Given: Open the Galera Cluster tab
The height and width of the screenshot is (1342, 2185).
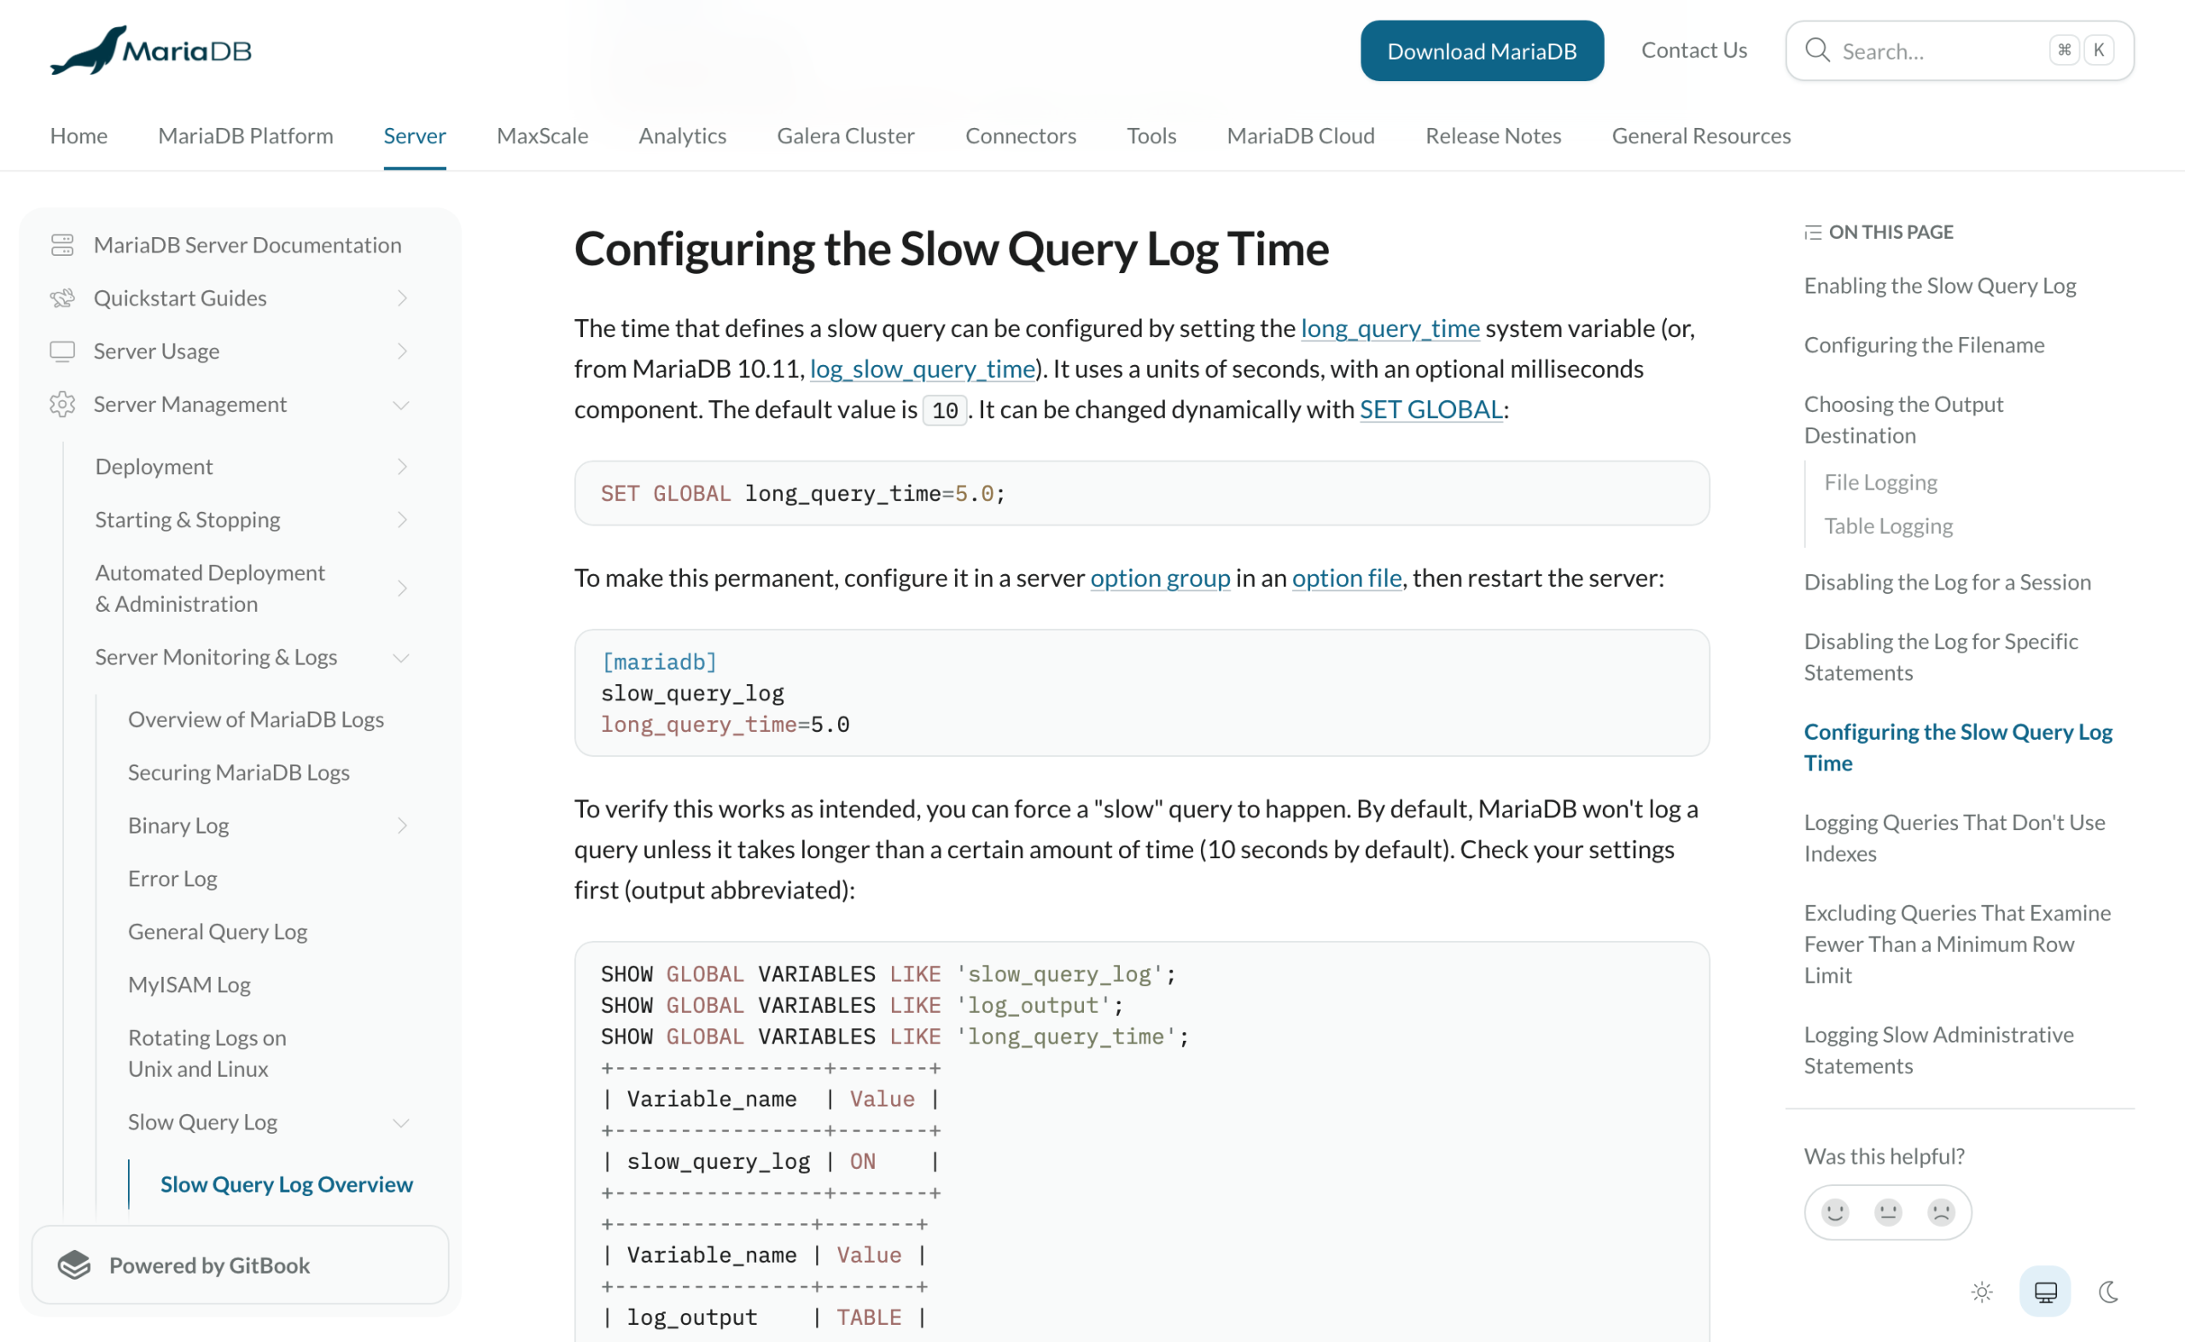Looking at the screenshot, I should click(845, 136).
